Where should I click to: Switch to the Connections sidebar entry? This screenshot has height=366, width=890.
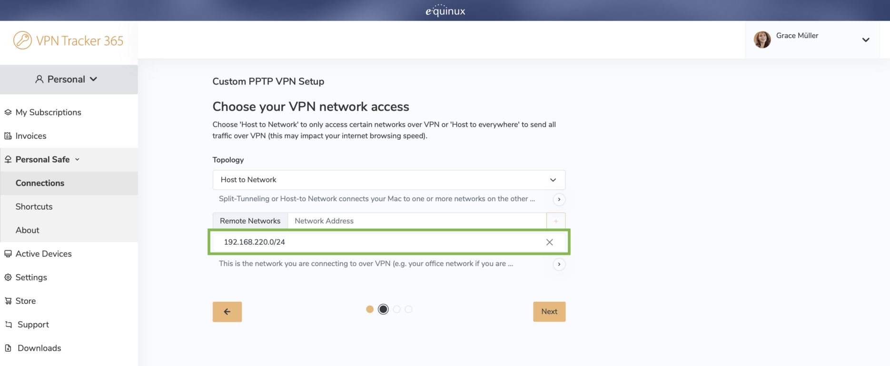point(40,183)
